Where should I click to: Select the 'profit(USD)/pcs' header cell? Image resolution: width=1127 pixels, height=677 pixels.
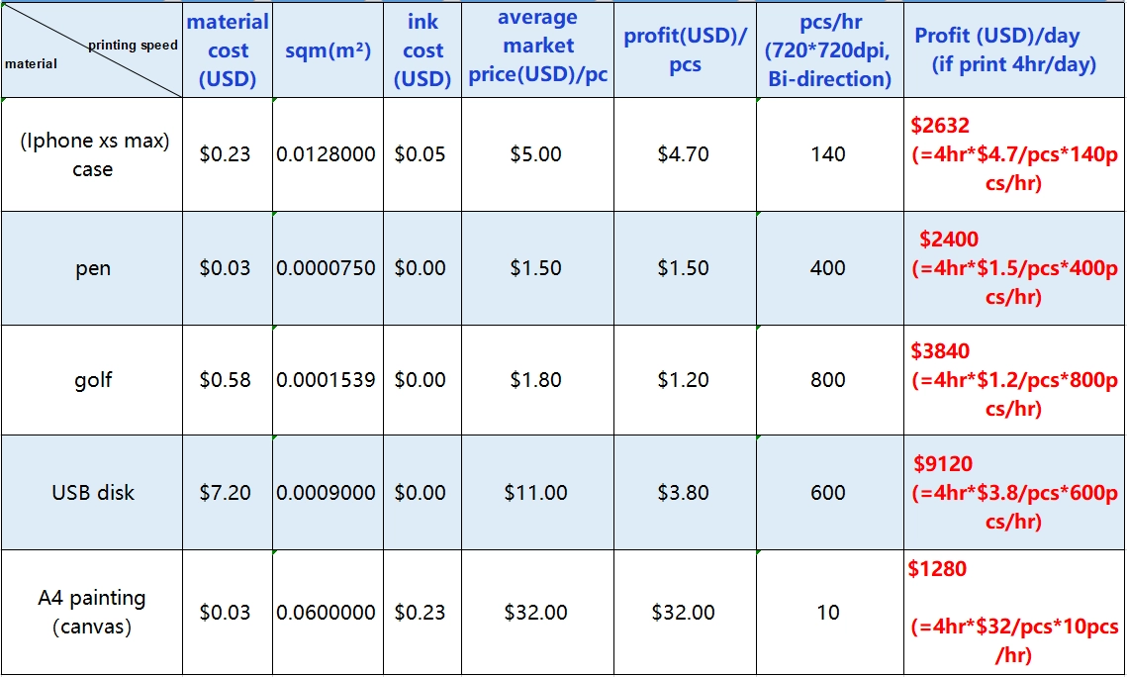click(685, 50)
